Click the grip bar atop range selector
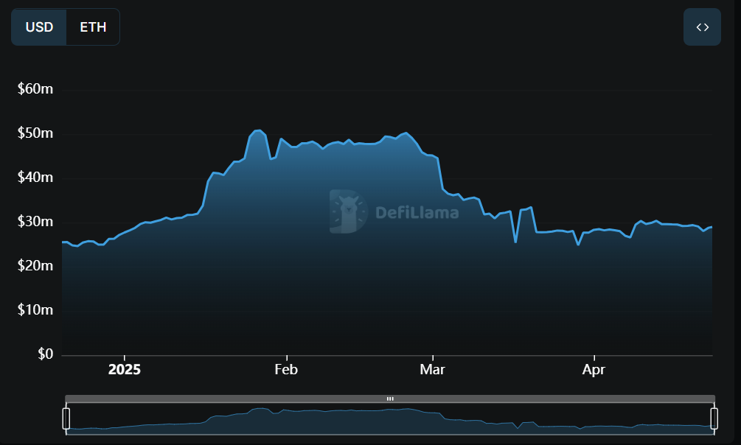This screenshot has height=445, width=741. (x=390, y=399)
